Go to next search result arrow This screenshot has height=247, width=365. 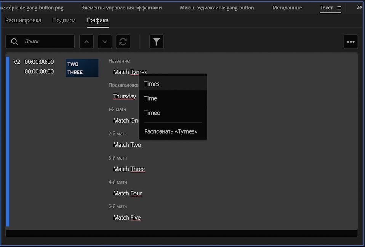pyautogui.click(x=105, y=42)
